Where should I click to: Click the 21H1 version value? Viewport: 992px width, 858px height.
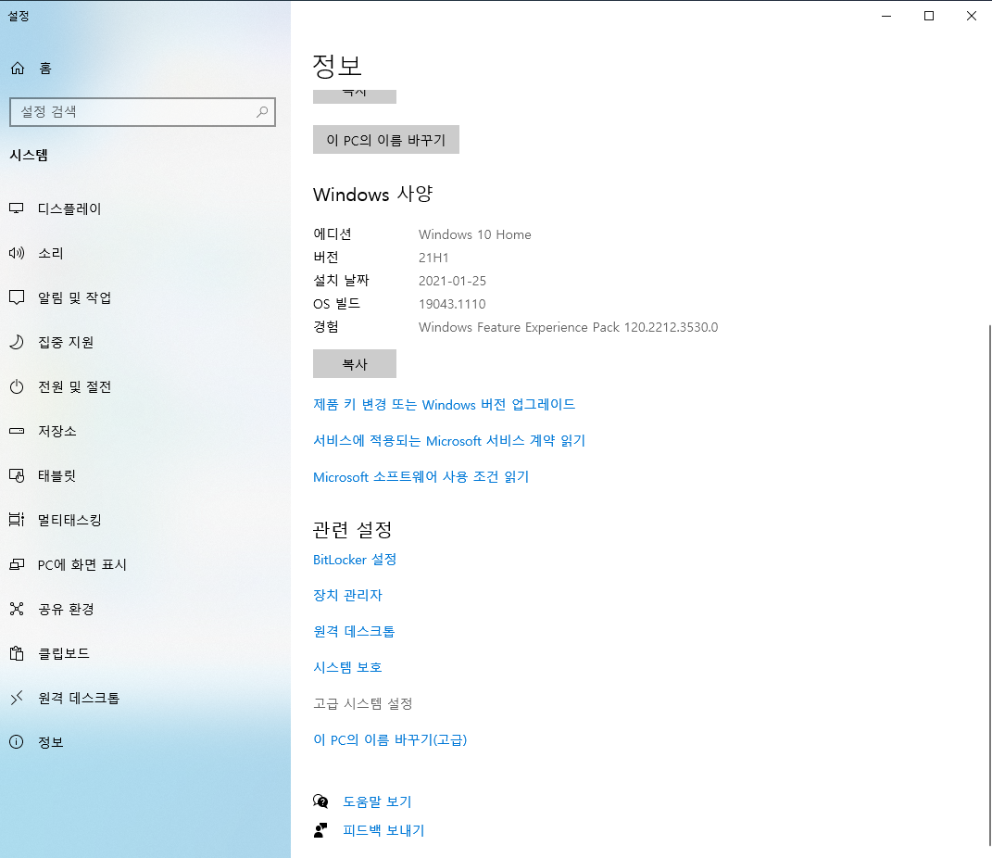[x=433, y=258]
